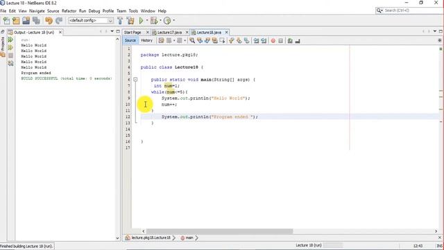Screen dimensions: 444x250
Task: Click Find Previous Occurrence icon
Action: [x=200, y=40]
